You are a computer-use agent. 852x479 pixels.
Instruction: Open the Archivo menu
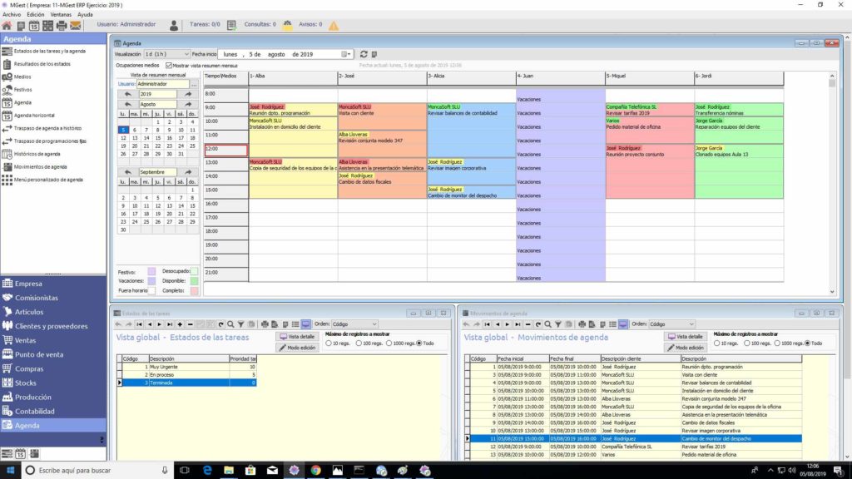tap(12, 15)
